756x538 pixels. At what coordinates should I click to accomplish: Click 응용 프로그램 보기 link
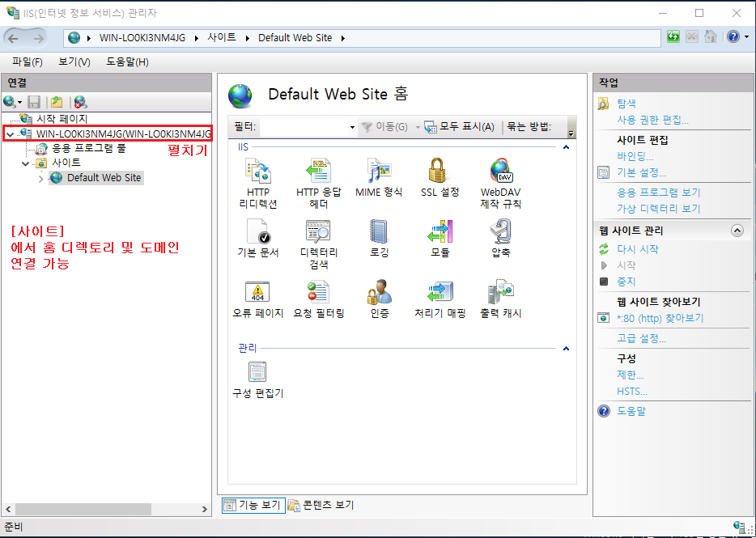tap(659, 193)
